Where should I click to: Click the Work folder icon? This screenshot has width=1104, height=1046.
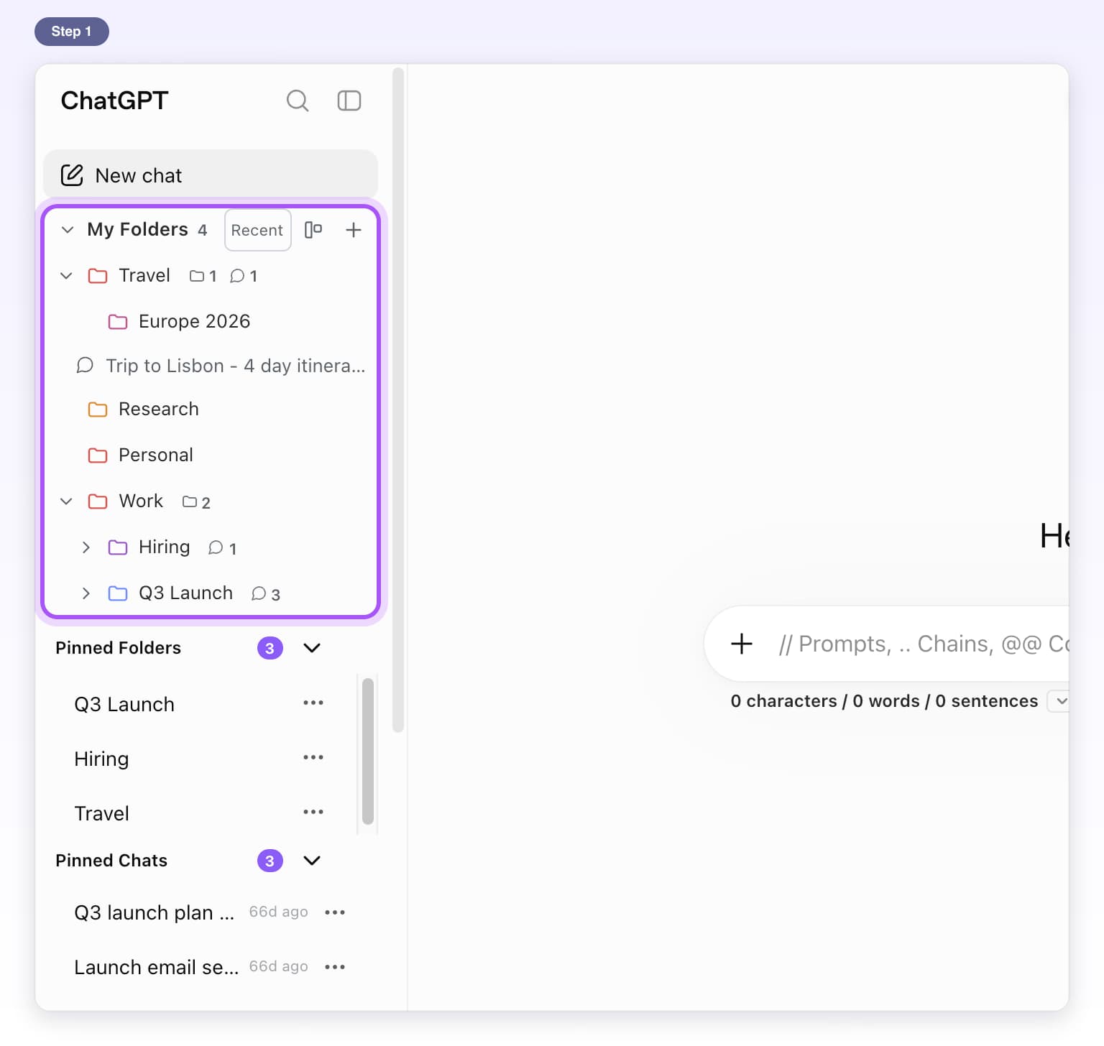tap(98, 501)
